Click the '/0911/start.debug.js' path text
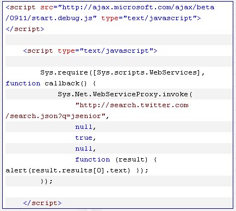The image size is (236, 211). (49, 18)
